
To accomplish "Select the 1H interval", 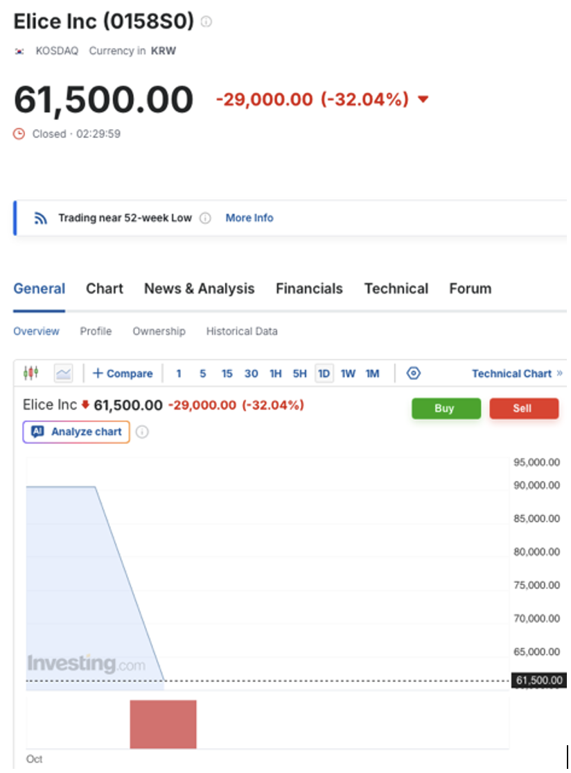I will 276,374.
